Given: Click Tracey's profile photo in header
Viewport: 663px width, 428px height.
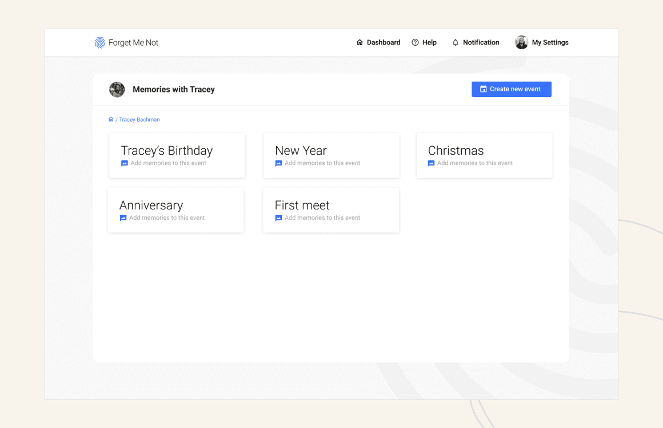Looking at the screenshot, I should (117, 90).
